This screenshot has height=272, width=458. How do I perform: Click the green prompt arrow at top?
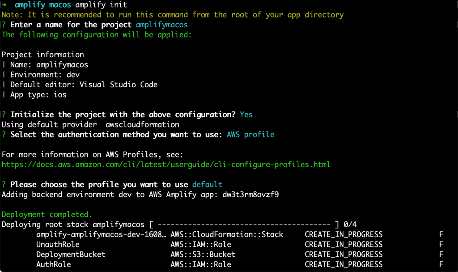pos(4,4)
